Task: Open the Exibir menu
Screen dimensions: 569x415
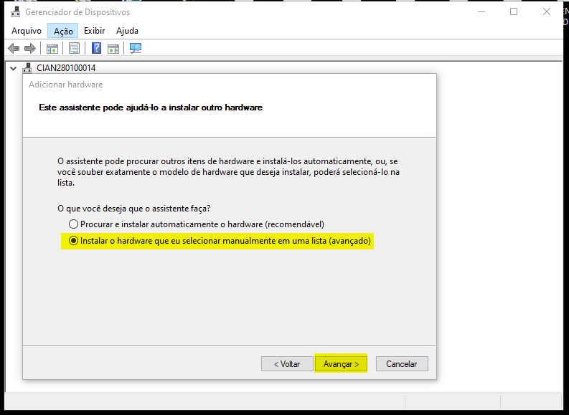Action: 94,31
